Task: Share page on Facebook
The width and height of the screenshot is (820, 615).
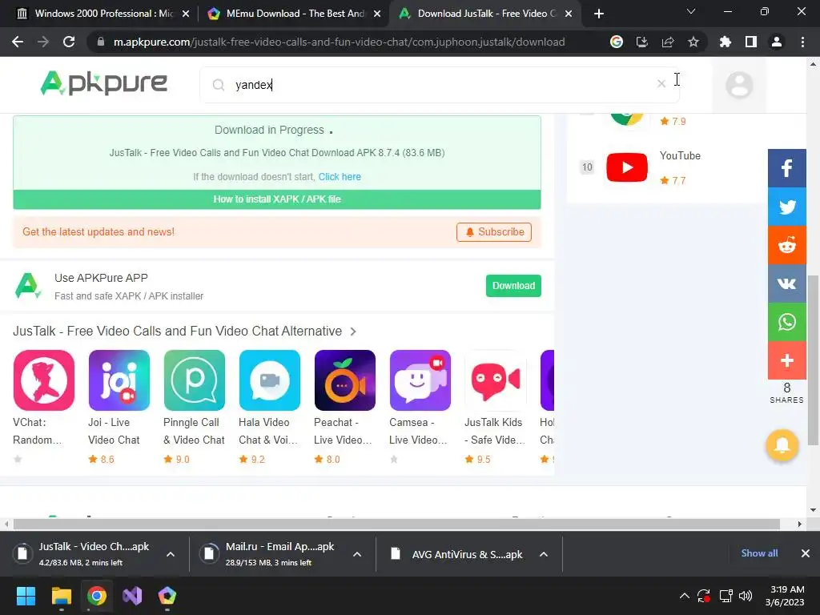Action: (786, 168)
